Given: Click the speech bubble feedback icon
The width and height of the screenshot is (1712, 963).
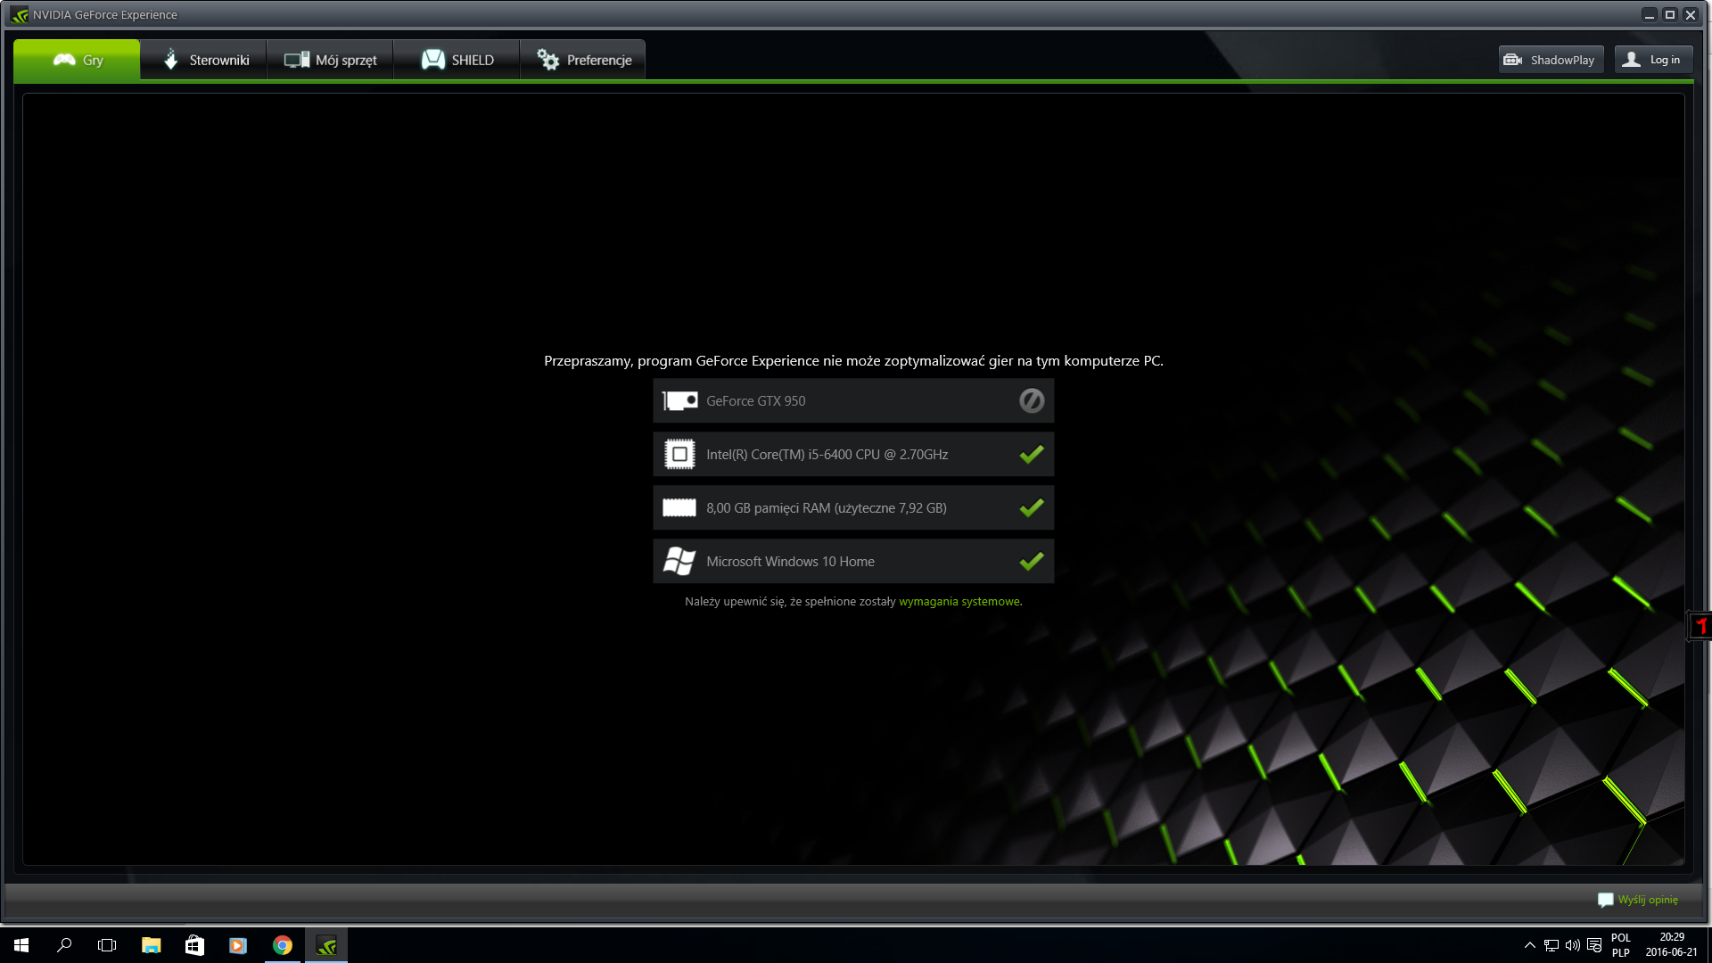Looking at the screenshot, I should point(1606,900).
